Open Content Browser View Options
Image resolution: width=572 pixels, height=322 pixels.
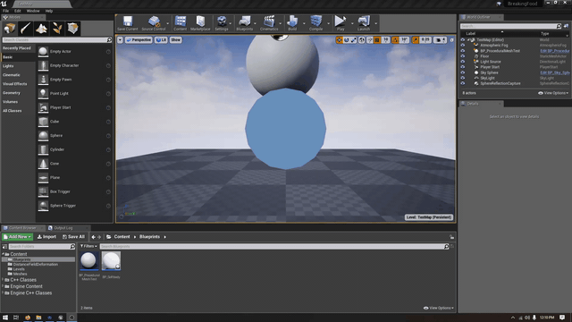[x=439, y=308]
